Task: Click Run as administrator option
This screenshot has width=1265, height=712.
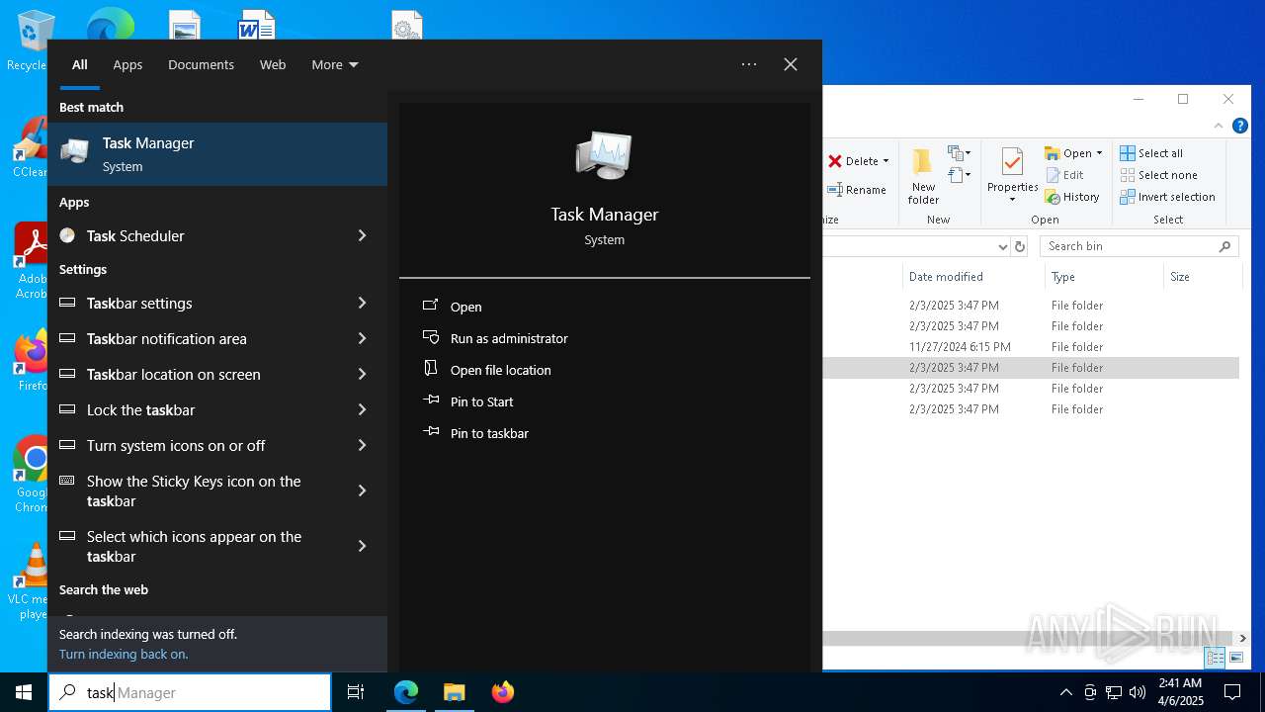Action: click(509, 338)
